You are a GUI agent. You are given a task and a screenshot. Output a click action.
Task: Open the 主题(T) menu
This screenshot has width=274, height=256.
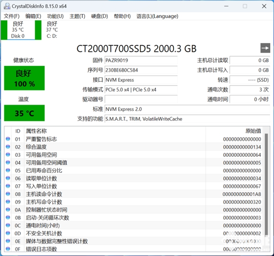pos(77,16)
